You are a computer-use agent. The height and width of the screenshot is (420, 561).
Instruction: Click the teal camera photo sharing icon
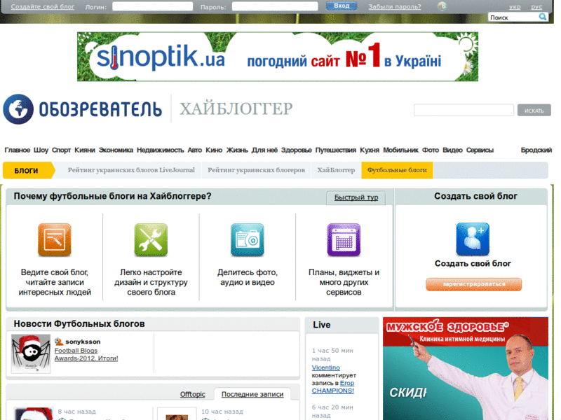(248, 239)
